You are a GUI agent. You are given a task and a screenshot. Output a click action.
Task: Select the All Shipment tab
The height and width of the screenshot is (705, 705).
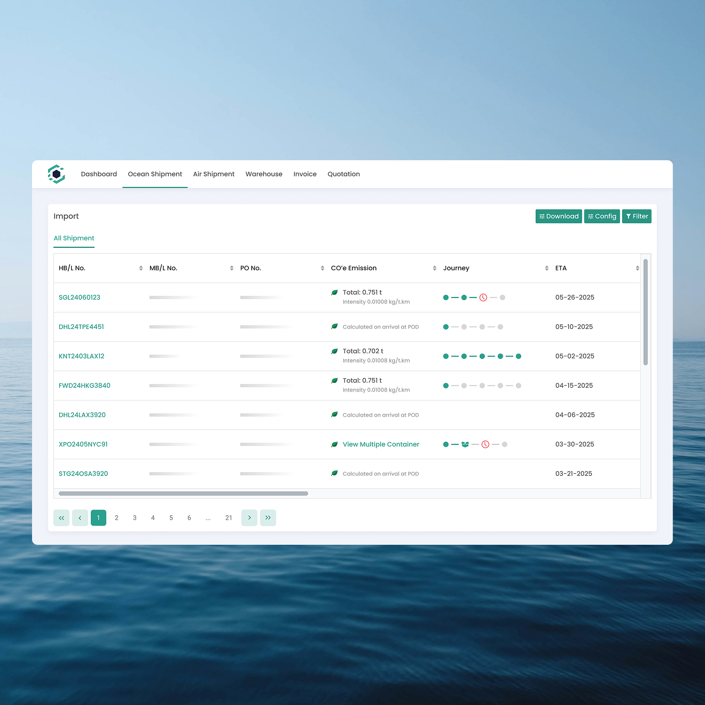coord(74,238)
